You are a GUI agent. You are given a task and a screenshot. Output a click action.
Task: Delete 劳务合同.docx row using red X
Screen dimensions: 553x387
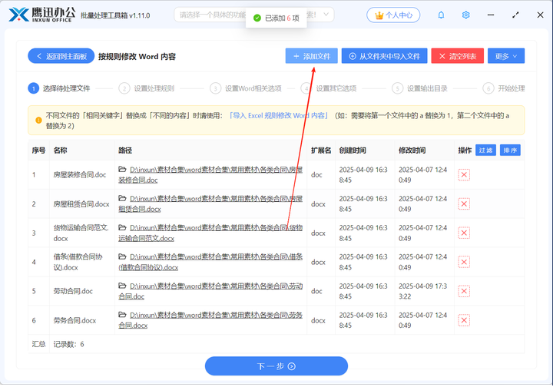[x=464, y=320]
